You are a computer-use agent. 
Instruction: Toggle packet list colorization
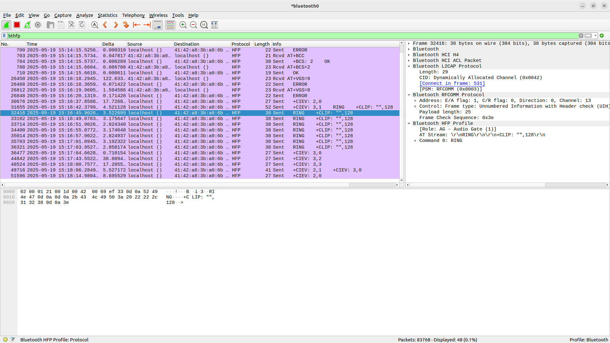(x=170, y=25)
